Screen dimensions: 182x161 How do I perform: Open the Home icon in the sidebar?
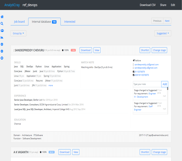(x=2, y=17)
